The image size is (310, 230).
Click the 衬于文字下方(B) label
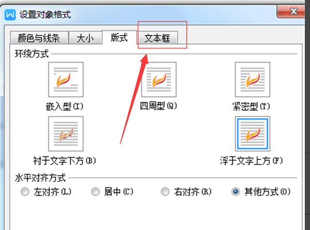click(x=64, y=161)
